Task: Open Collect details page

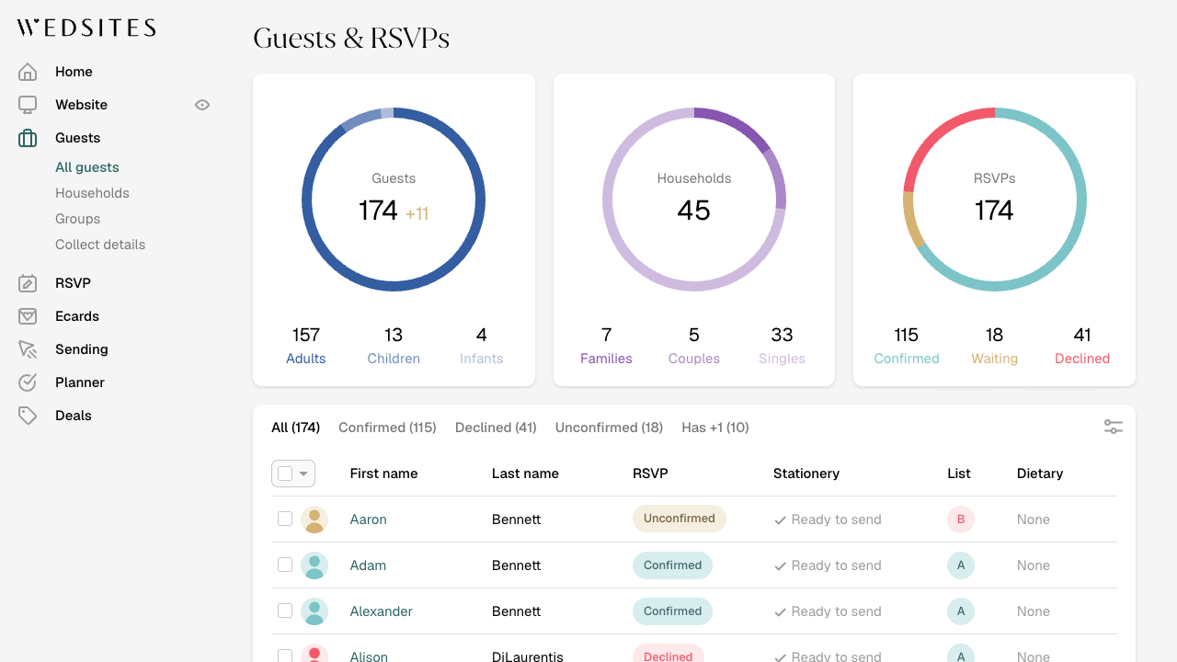Action: pyautogui.click(x=100, y=245)
